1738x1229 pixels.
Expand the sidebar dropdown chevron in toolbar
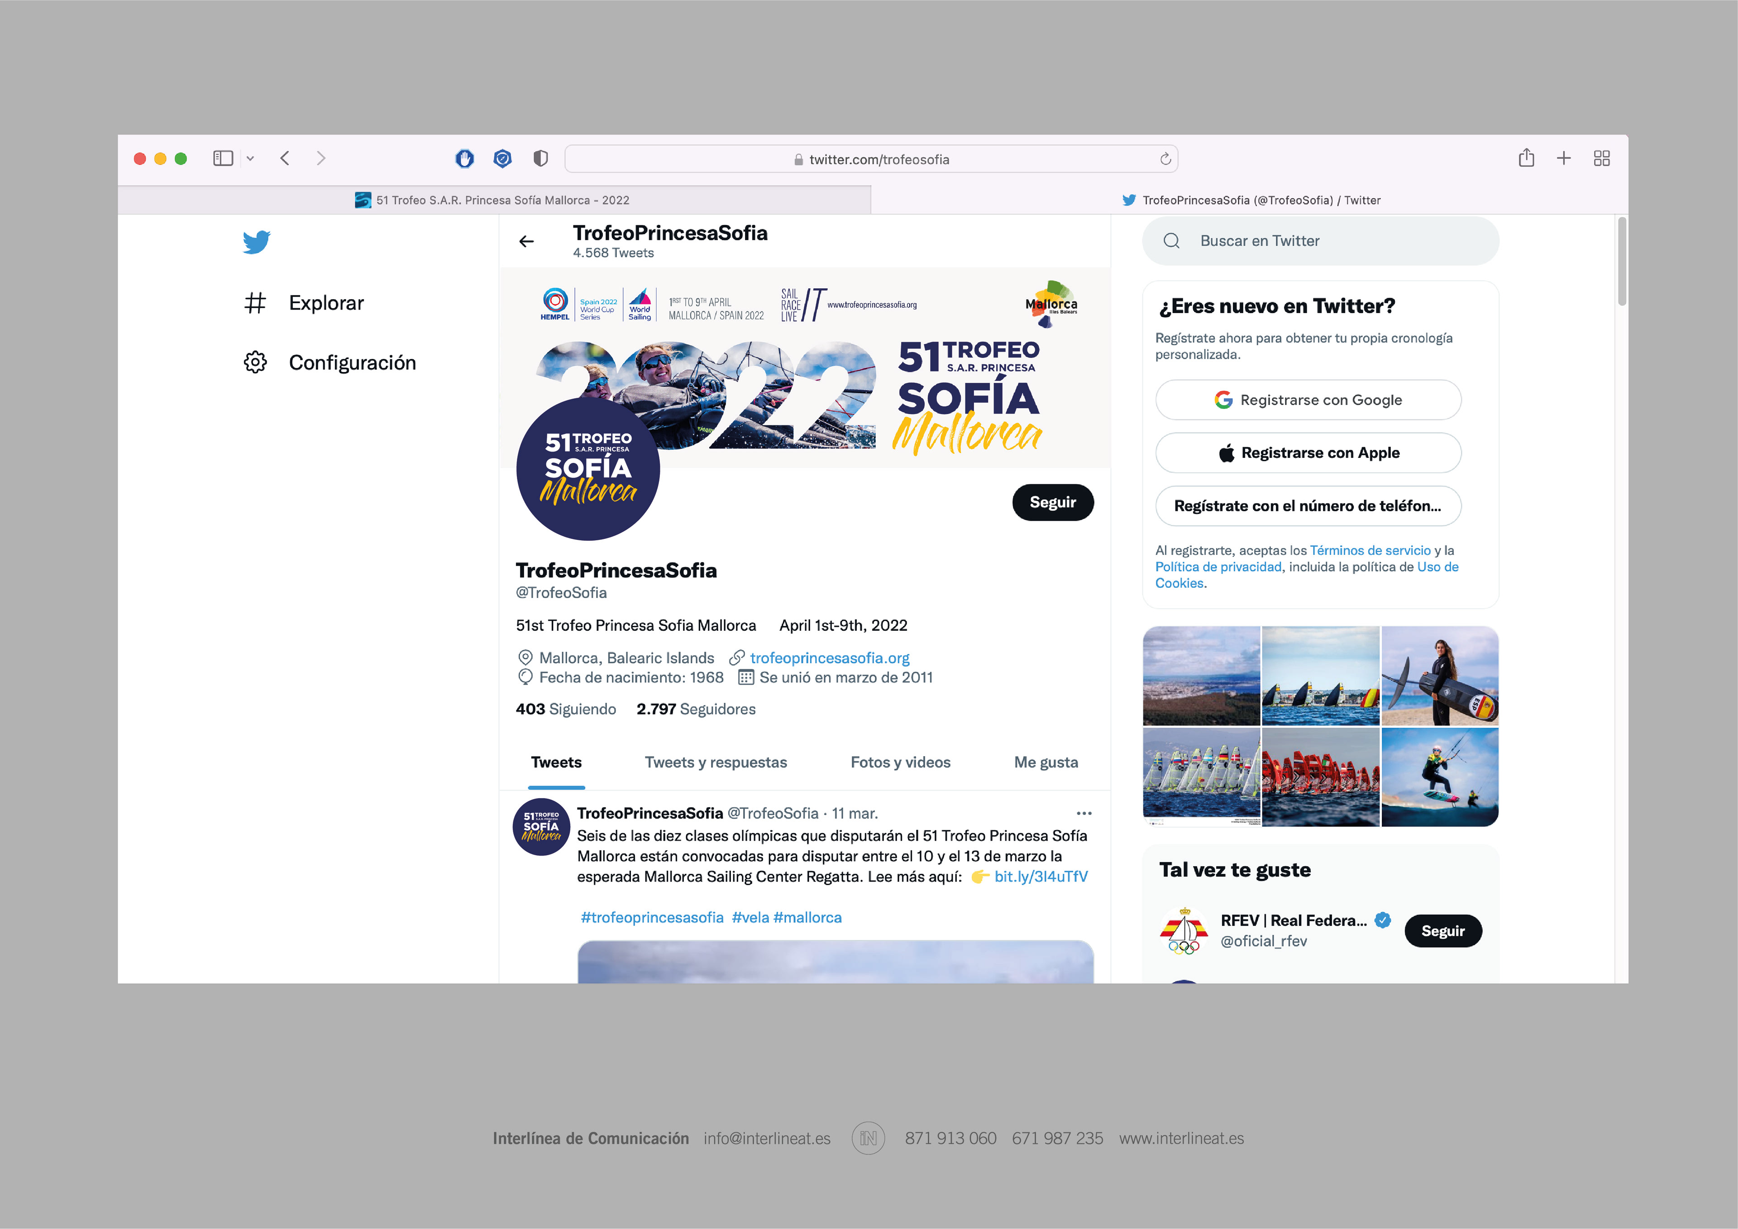(250, 159)
